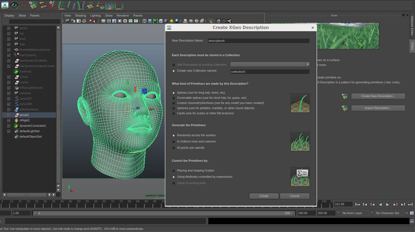Click the XGen window icon on the shelf

pos(5,5)
